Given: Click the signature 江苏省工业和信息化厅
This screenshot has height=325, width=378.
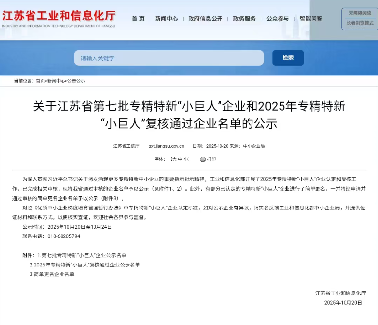Looking at the screenshot, I should click(x=341, y=293).
